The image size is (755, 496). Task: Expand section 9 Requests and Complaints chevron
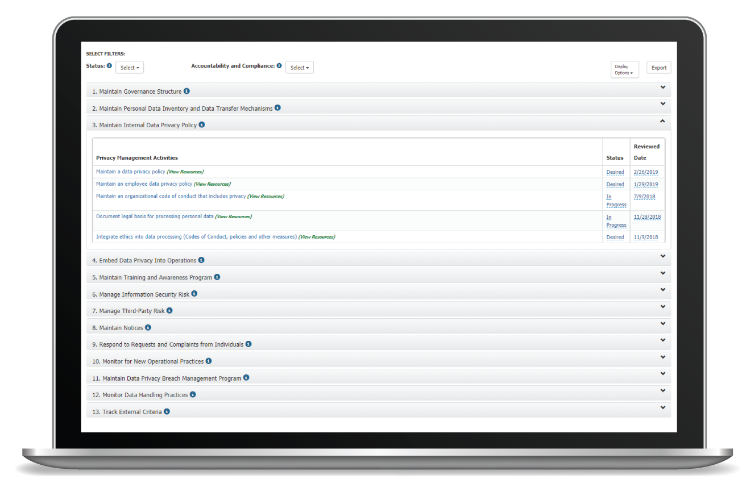click(663, 340)
